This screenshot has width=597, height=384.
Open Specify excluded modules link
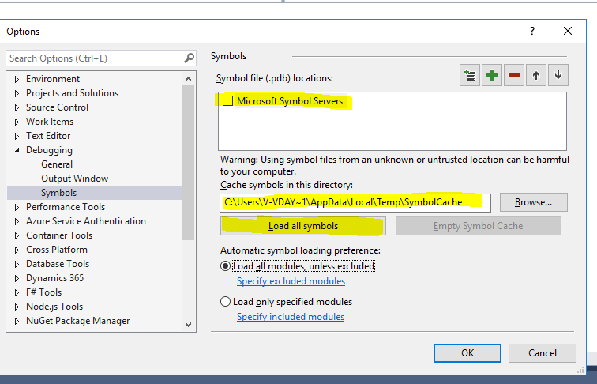291,281
